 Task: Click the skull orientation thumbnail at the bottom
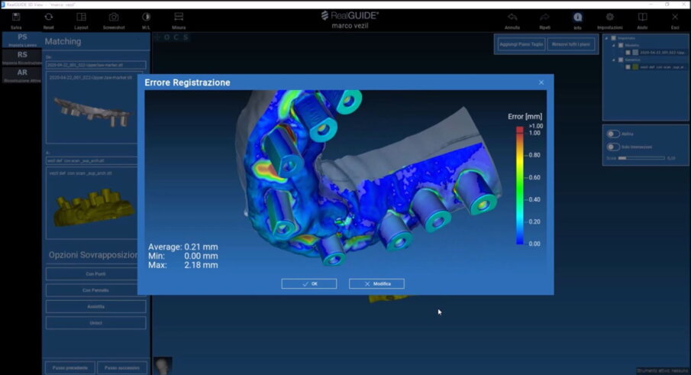[163, 366]
